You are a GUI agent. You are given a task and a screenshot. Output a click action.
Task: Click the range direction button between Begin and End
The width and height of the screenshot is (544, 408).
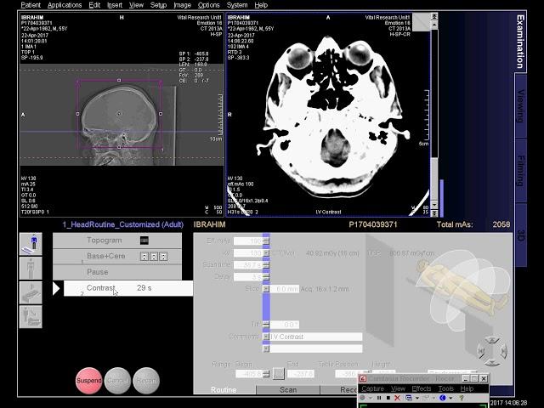(279, 374)
